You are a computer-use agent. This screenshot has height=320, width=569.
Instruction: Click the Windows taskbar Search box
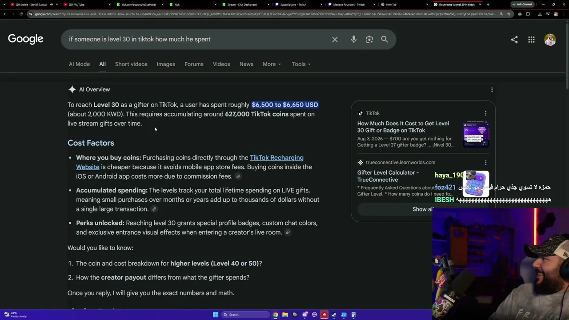click(245, 315)
